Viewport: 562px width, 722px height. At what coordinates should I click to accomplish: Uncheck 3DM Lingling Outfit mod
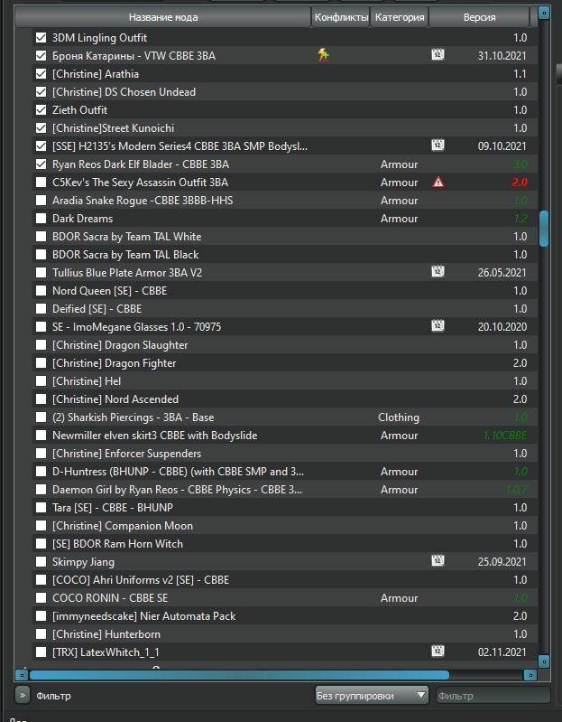41,37
